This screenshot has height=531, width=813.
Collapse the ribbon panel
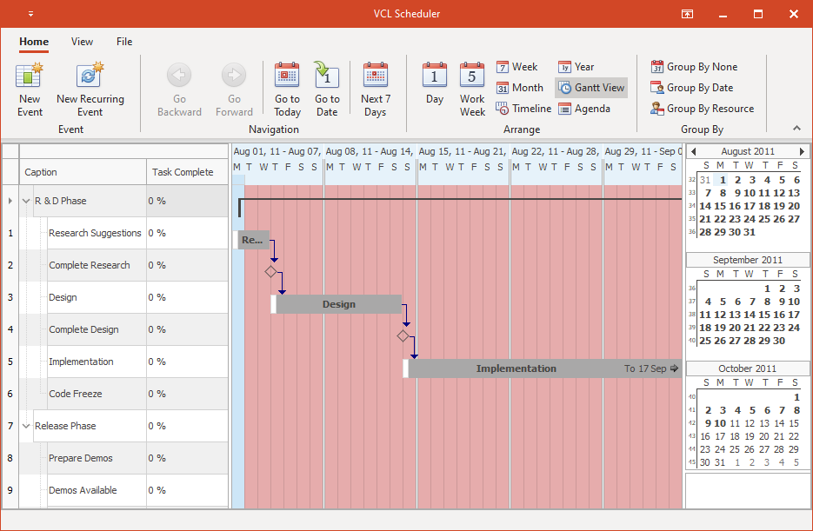(796, 128)
